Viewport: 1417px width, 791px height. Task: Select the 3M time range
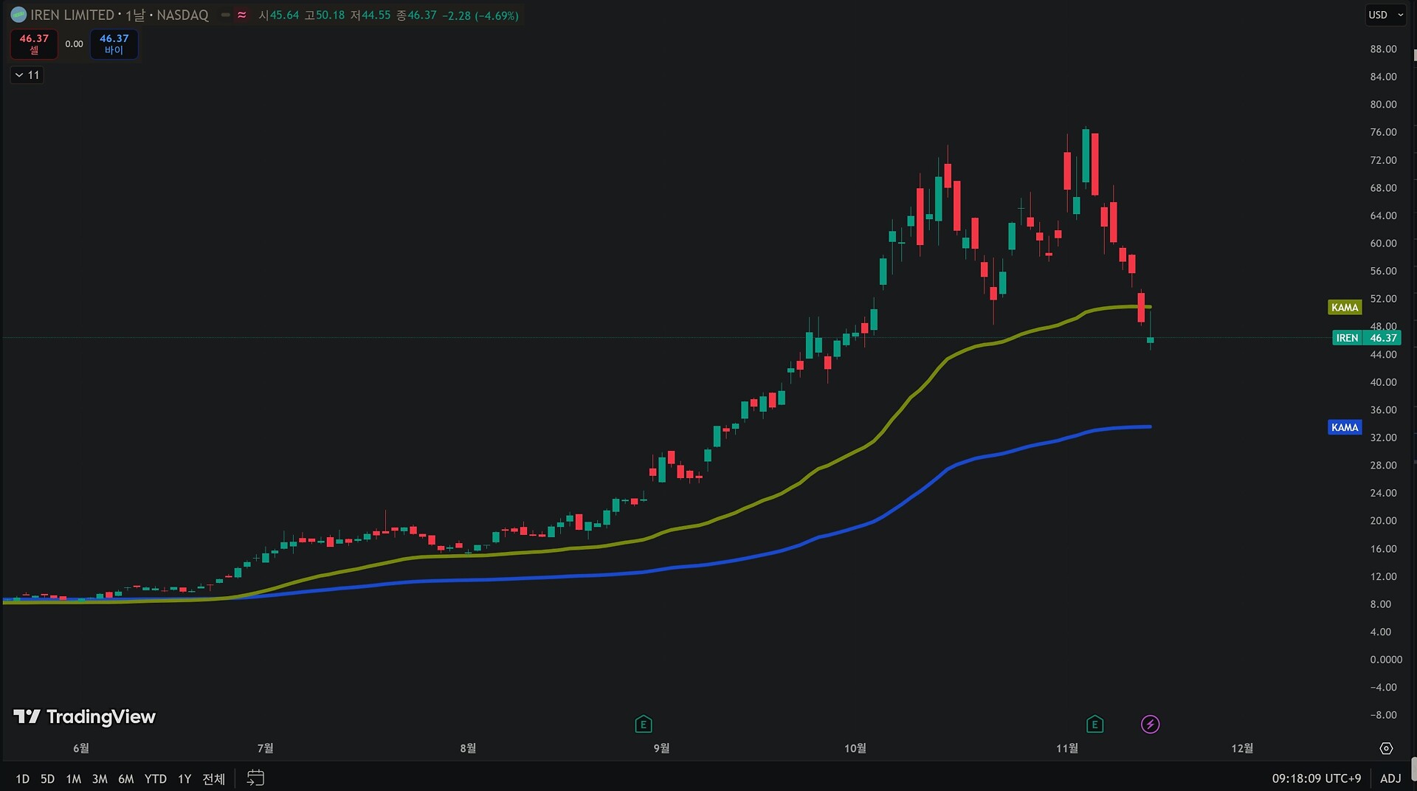tap(100, 778)
